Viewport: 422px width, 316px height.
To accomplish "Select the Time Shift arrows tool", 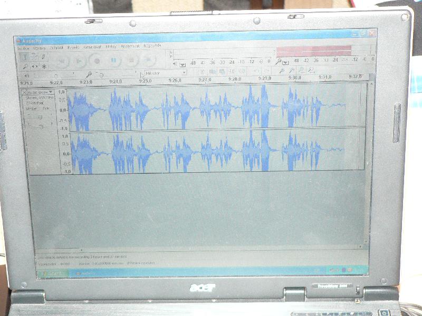I will click(34, 66).
